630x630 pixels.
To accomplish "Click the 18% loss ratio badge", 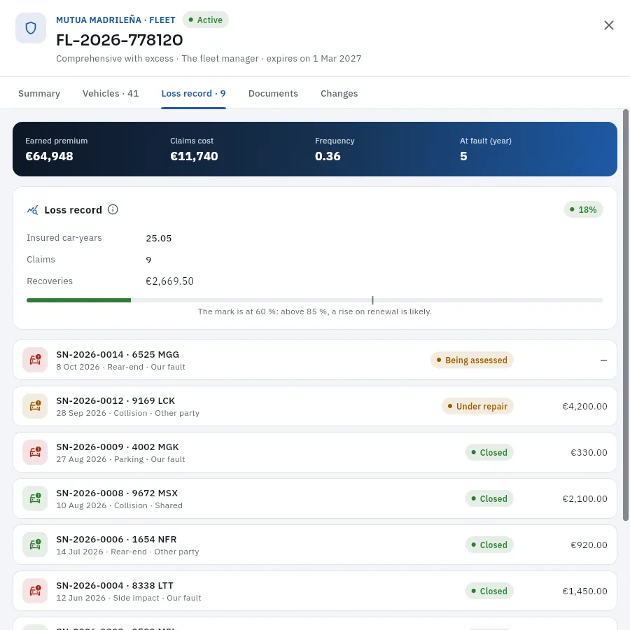I will [x=583, y=209].
